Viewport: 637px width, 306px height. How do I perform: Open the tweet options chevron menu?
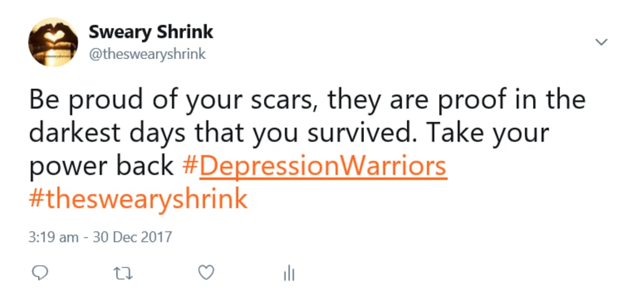[x=601, y=42]
